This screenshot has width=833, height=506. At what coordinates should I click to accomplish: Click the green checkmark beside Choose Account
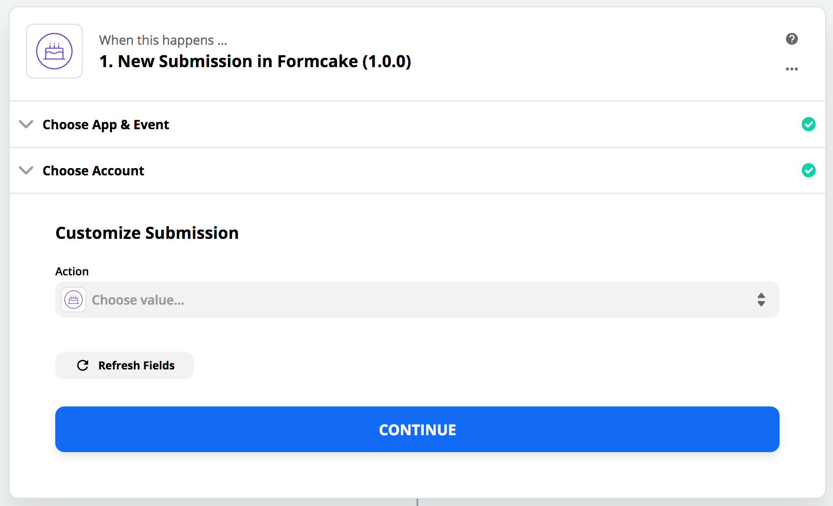809,170
